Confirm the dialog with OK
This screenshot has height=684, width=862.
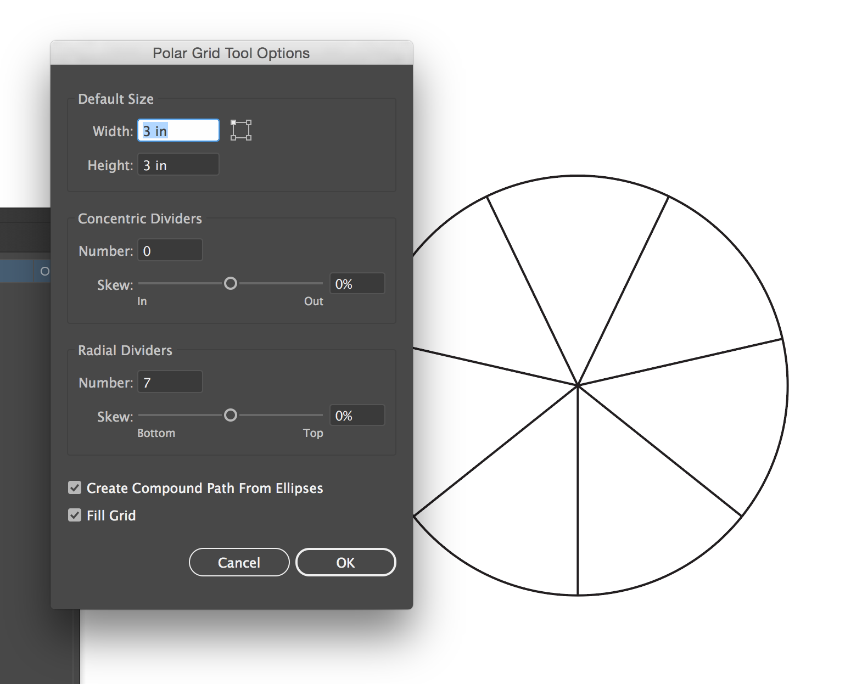(x=345, y=562)
